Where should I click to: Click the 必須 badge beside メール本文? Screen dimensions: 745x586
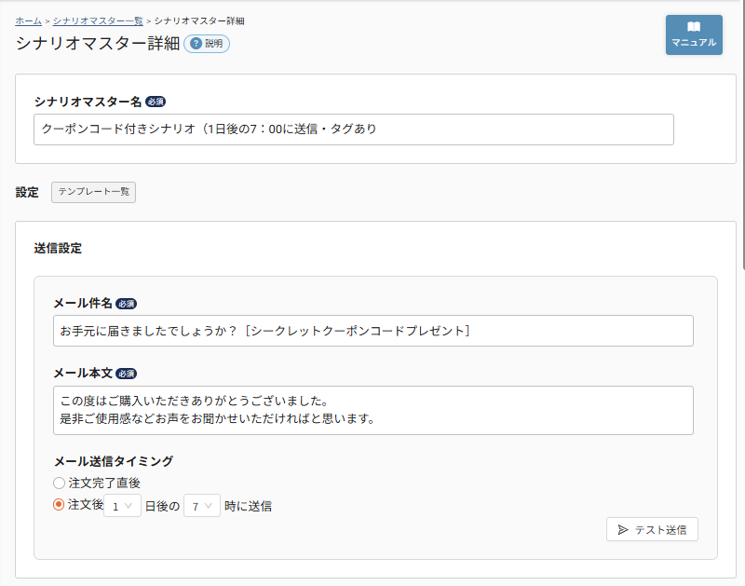tap(127, 374)
